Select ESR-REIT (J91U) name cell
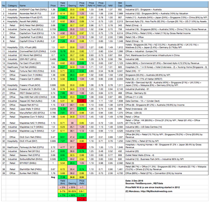The width and height of the screenshot is (210, 203). coord(34,59)
